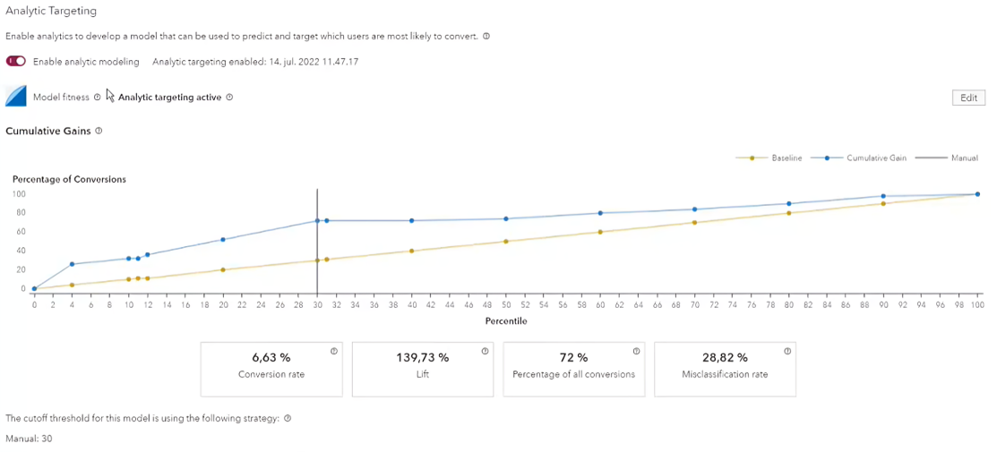The height and width of the screenshot is (452, 997).
Task: Click help icon in Misclassification rate card
Action: coord(787,351)
